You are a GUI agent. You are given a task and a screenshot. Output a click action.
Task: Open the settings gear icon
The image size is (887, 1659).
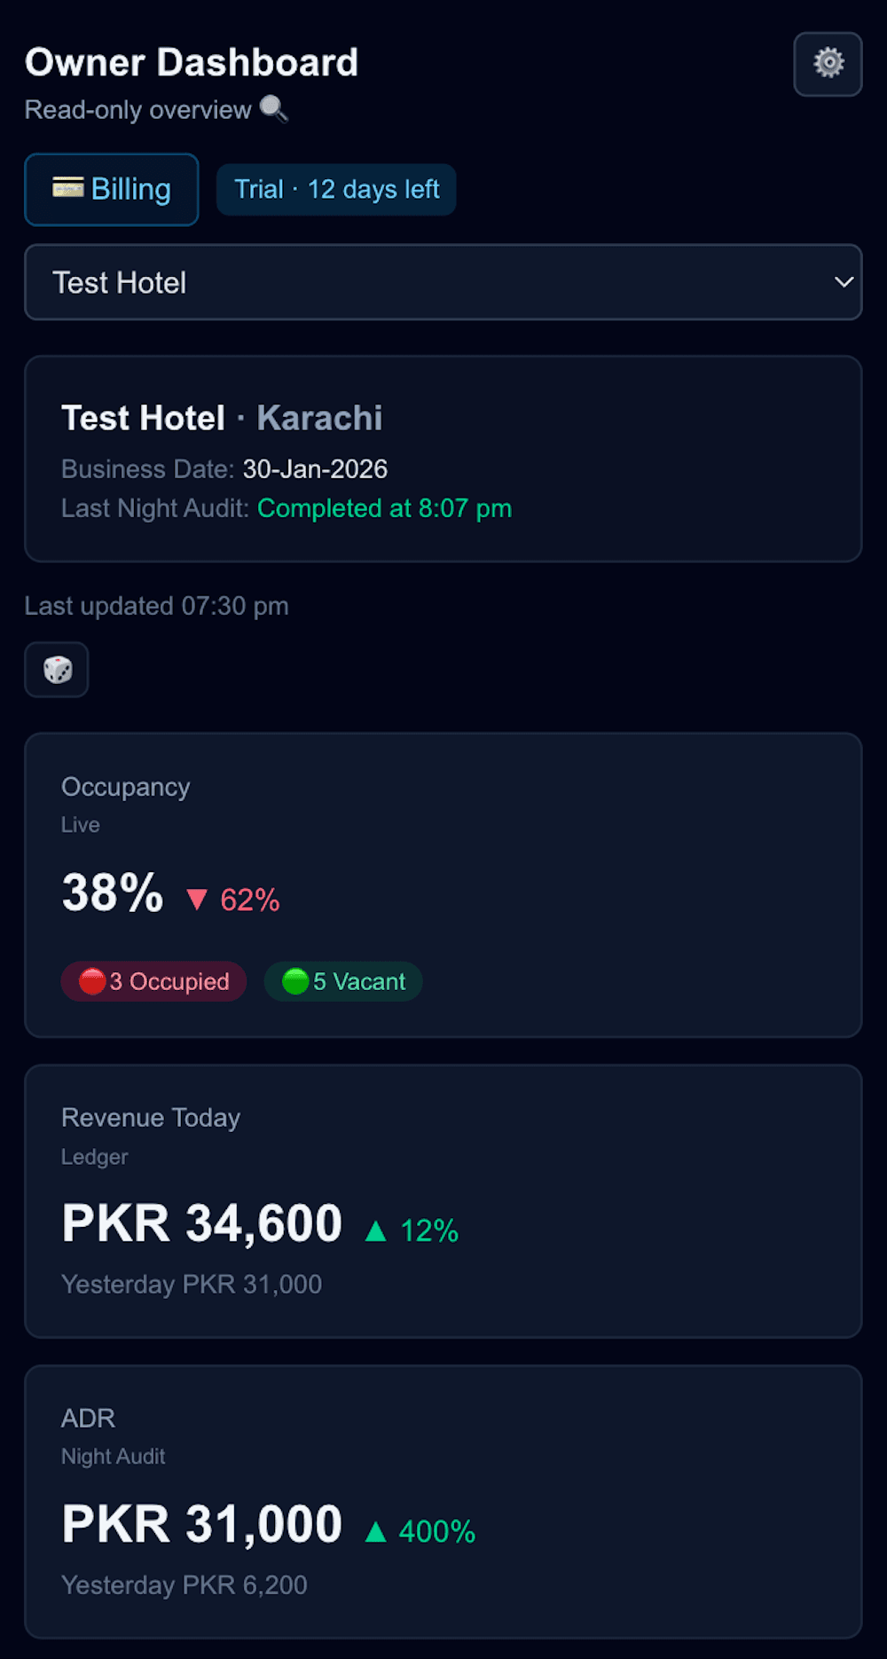click(x=827, y=63)
